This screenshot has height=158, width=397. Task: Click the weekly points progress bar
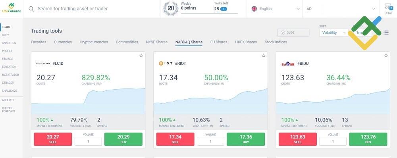209,13
